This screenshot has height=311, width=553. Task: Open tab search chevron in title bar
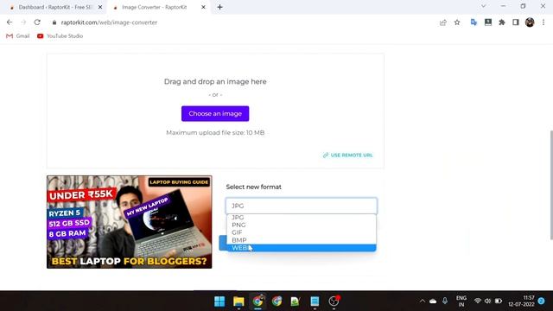click(484, 6)
